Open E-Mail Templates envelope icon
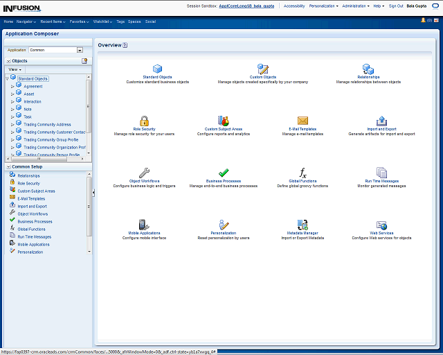The height and width of the screenshot is (355, 443). (302, 121)
